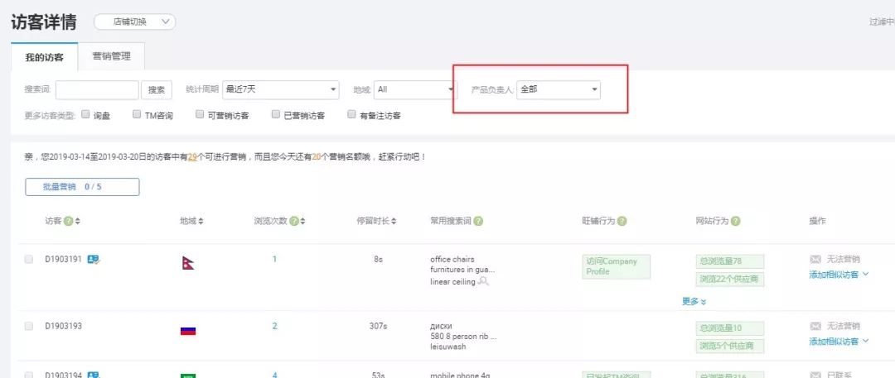Open contact card icon of D1903194
Screen dimensions: 895x378
(93, 375)
